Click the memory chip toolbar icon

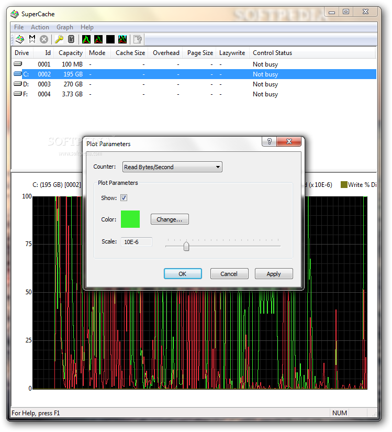(71, 39)
